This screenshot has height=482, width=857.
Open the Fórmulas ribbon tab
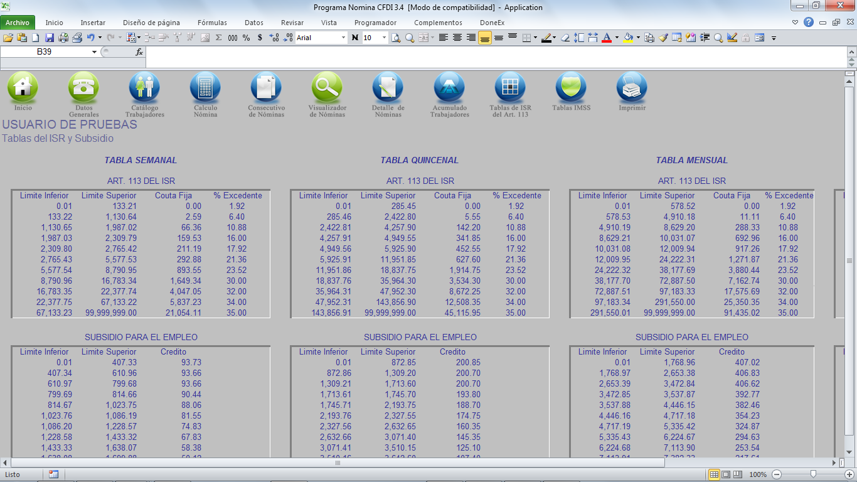coord(212,23)
